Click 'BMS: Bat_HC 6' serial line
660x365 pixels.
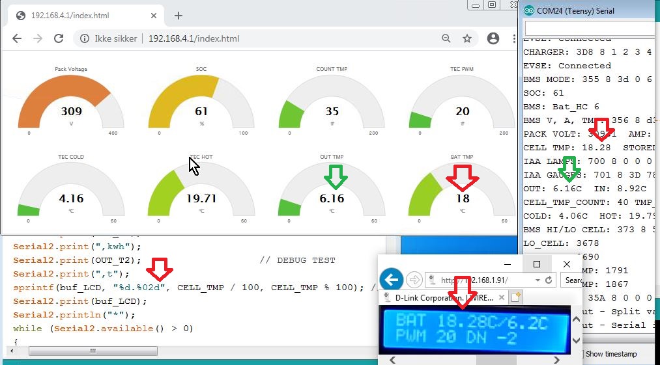tap(561, 107)
